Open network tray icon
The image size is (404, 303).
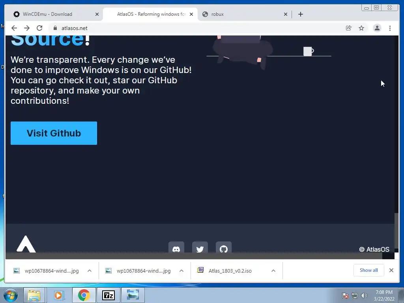coord(355,296)
